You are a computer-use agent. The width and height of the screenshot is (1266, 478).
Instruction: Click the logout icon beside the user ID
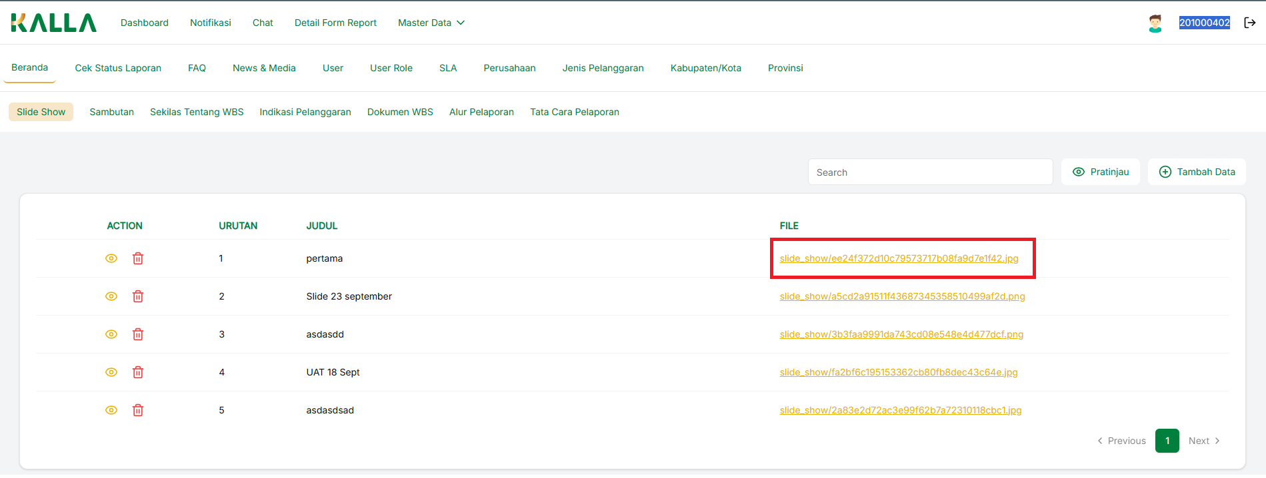[x=1249, y=23]
